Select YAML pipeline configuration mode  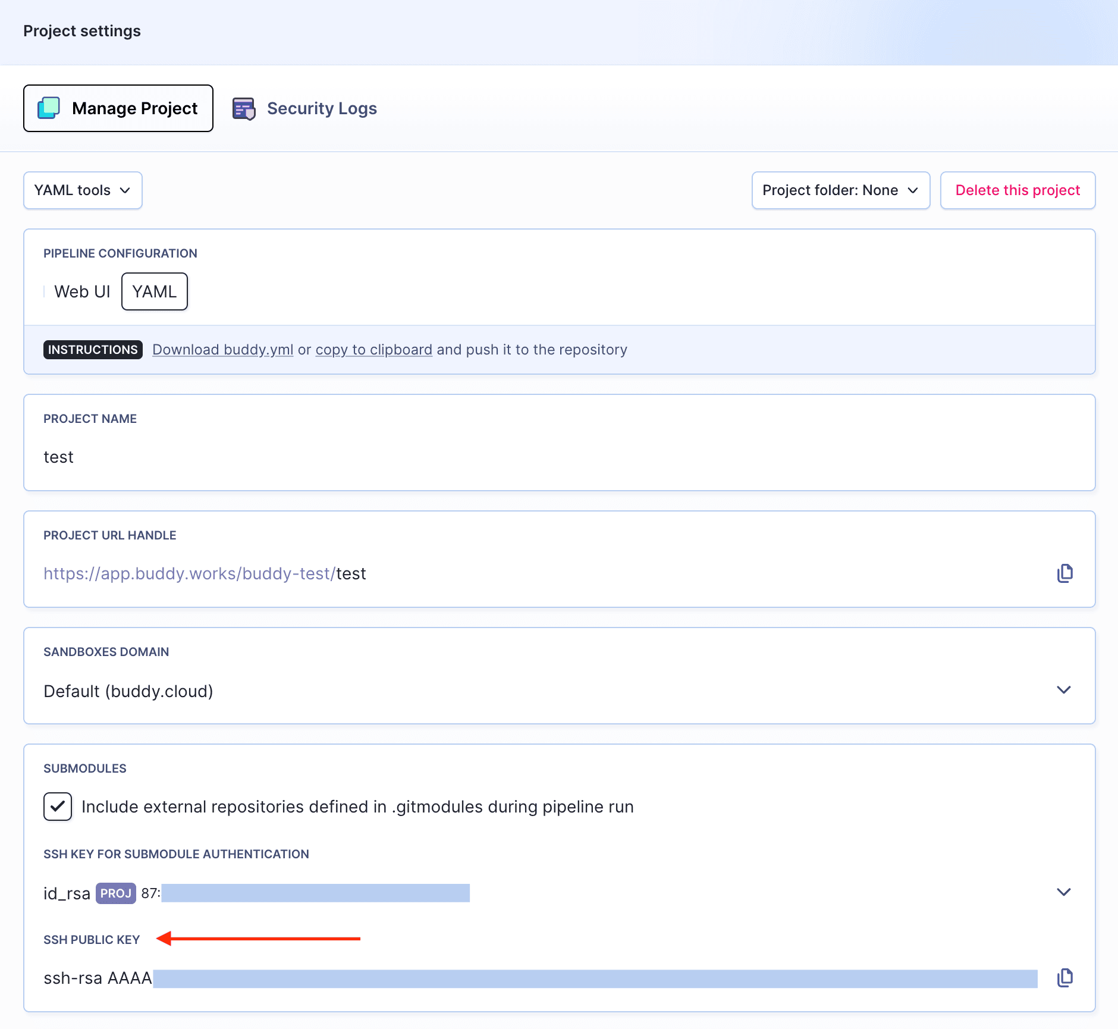tap(155, 291)
